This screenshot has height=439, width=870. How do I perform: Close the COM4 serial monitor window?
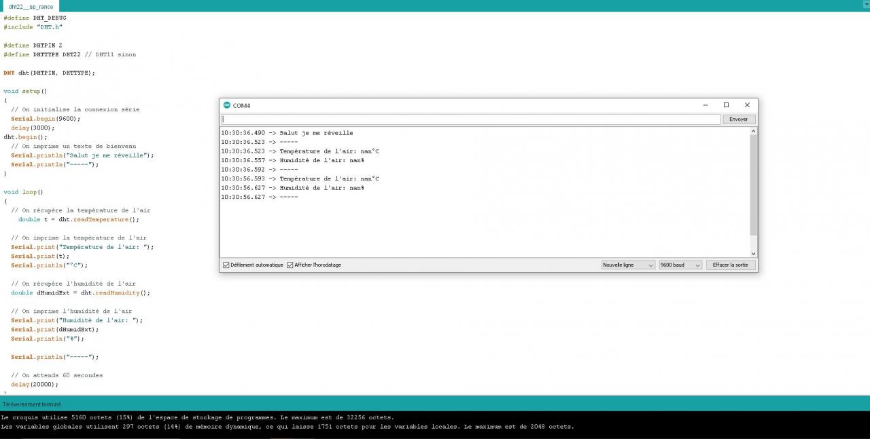[x=747, y=105]
